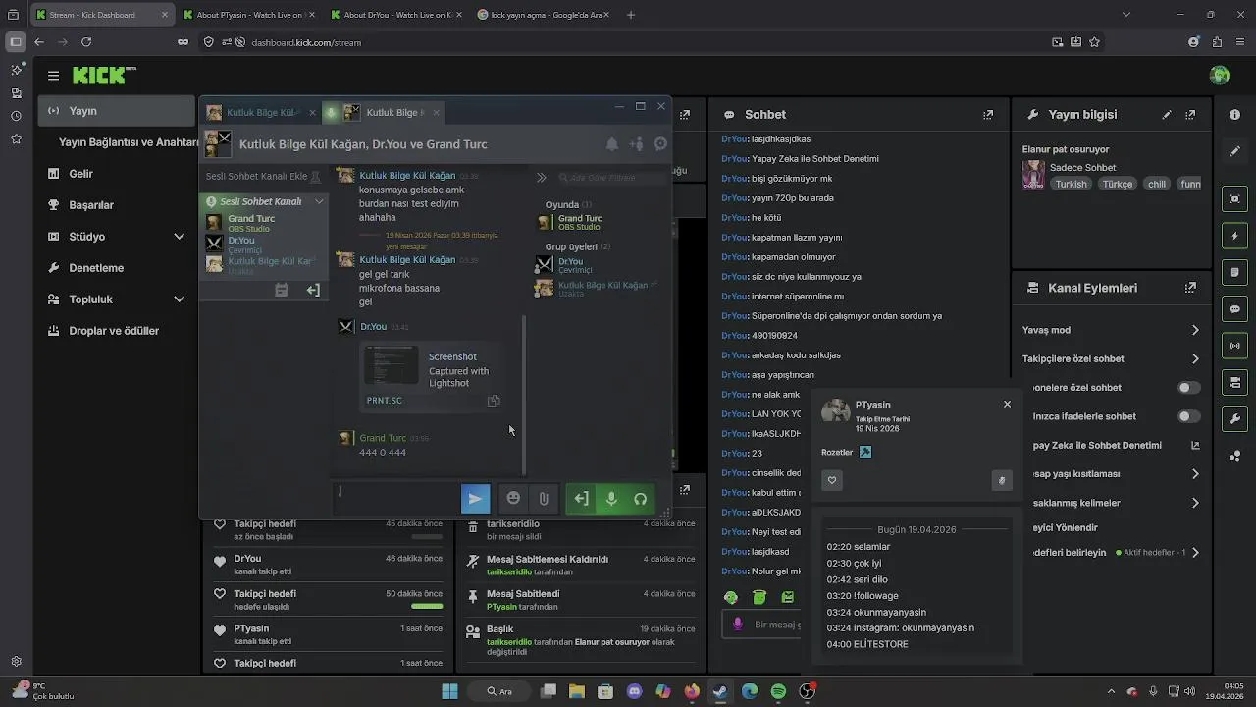Select the first Kutluk Bilge Steam chat tab

tap(259, 112)
